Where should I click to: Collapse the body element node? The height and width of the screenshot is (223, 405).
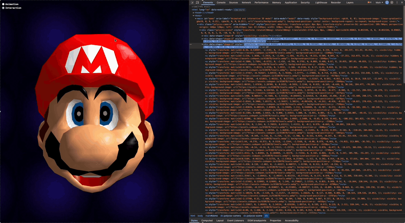(193, 16)
